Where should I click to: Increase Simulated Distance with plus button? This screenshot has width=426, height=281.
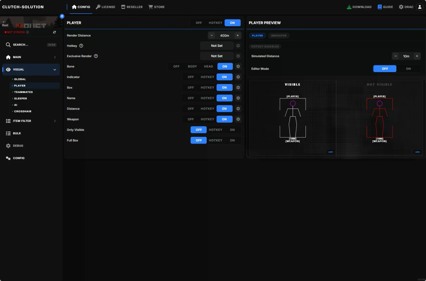(x=417, y=56)
